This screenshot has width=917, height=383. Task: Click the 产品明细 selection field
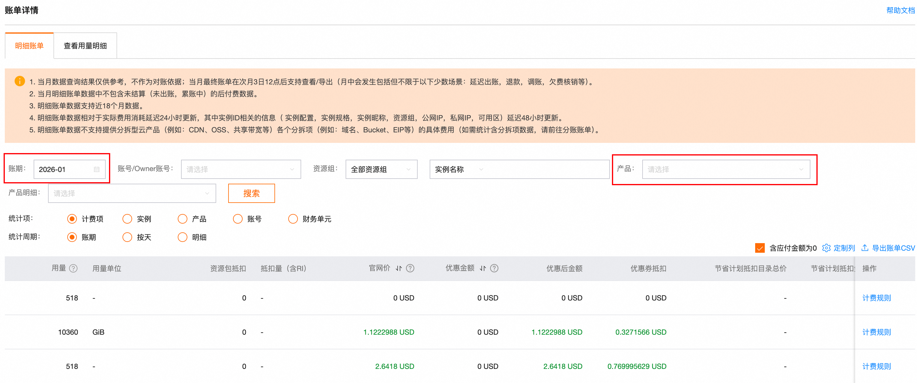pyautogui.click(x=132, y=194)
